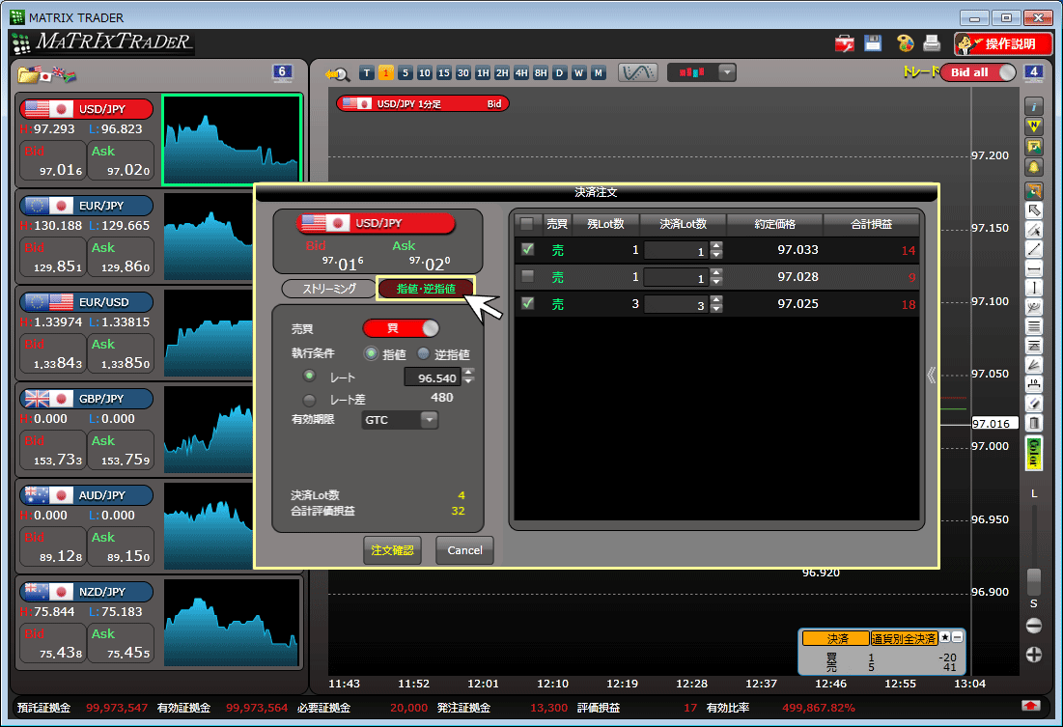The height and width of the screenshot is (727, 1063).
Task: Open the red toolbox settings icon
Action: click(845, 43)
